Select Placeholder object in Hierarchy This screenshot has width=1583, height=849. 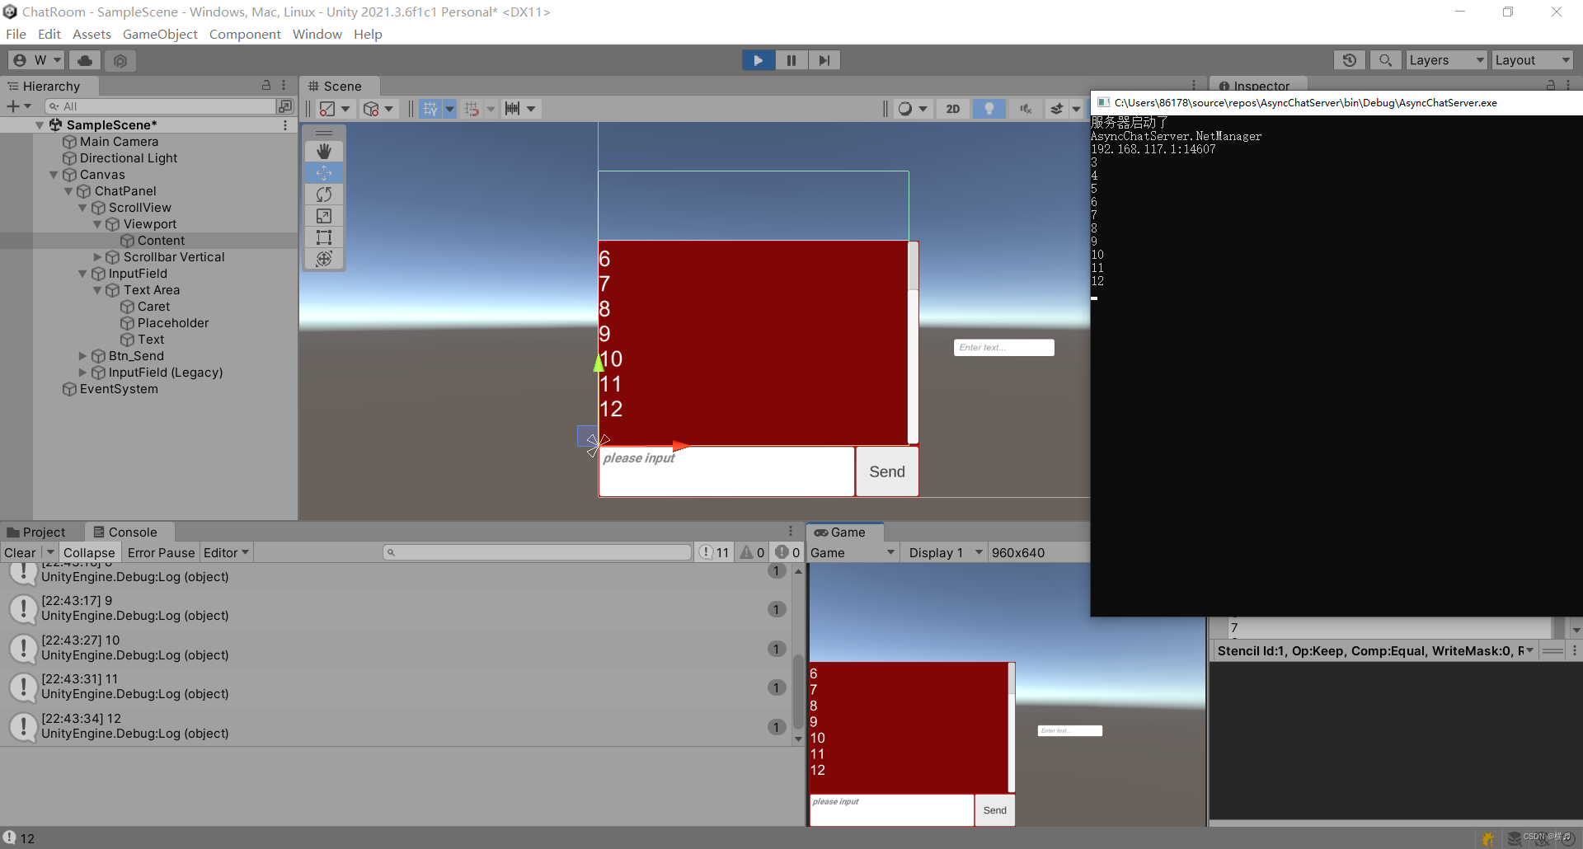172,323
